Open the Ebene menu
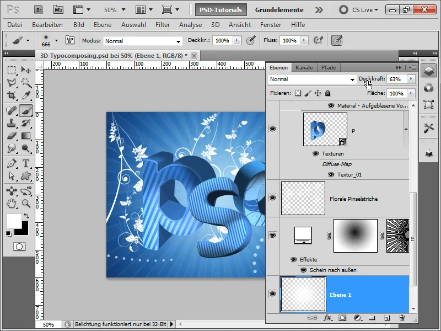 tap(103, 25)
